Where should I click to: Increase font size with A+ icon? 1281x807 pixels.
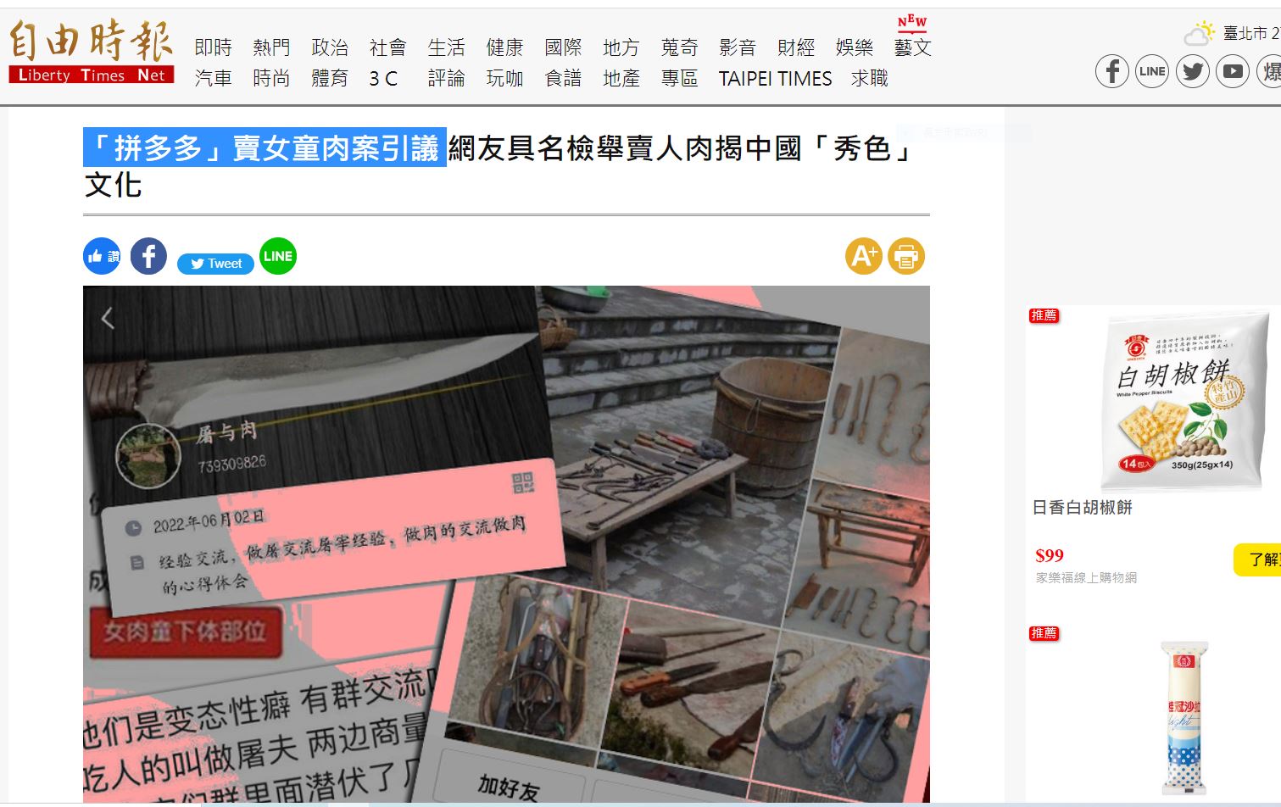click(864, 256)
